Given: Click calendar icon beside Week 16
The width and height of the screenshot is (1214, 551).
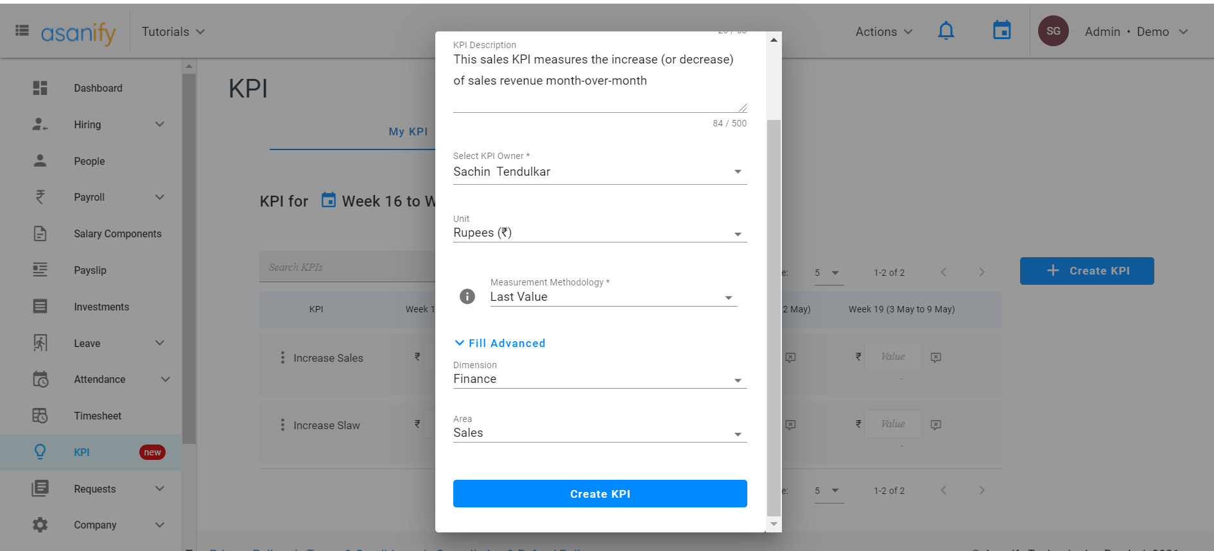Looking at the screenshot, I should point(328,200).
